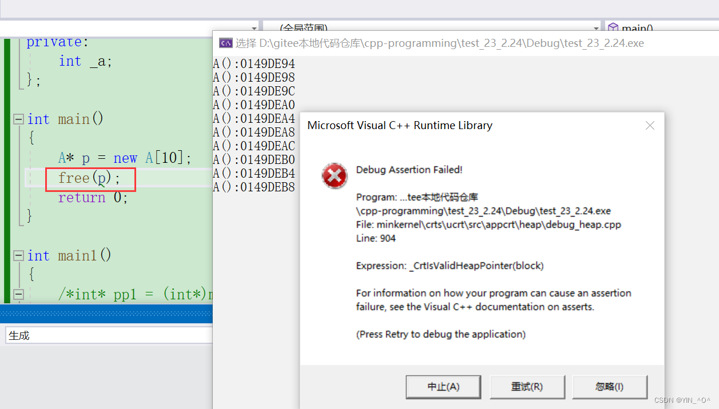Open the (全局范围) scope dropdown
Screen dimensions: 719x409
pyautogui.click(x=595, y=27)
